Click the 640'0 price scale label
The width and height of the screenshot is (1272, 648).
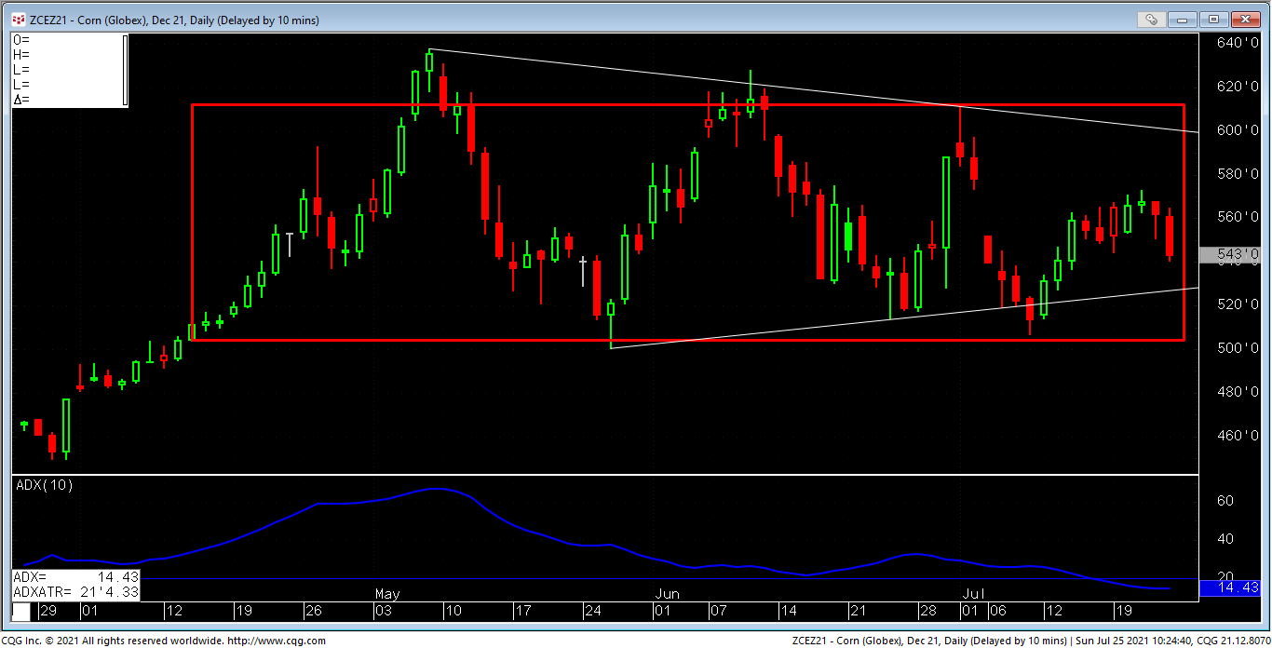click(x=1238, y=43)
